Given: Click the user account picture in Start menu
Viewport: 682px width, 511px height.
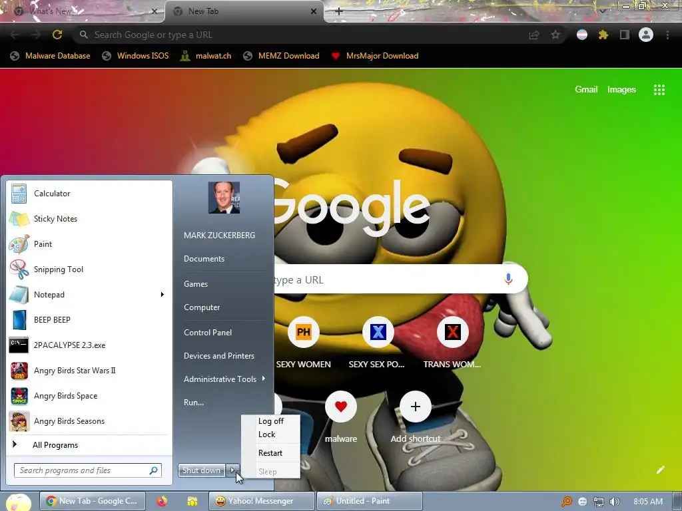Looking at the screenshot, I should coord(224,198).
